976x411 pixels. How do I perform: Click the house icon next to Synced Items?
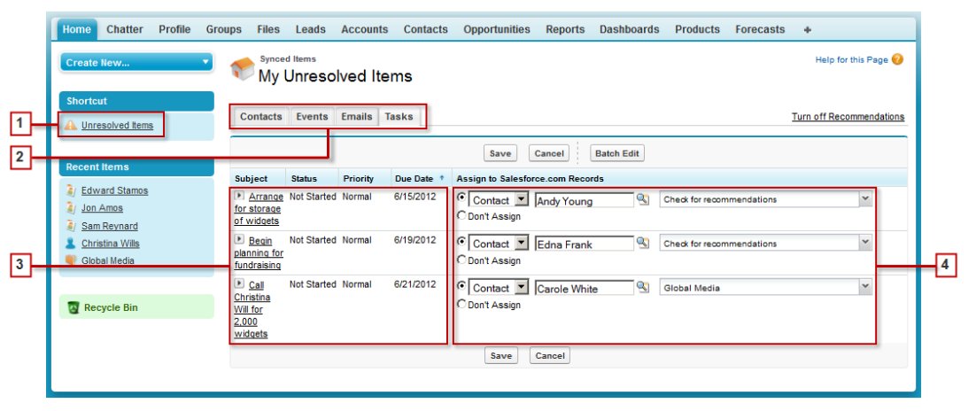tap(243, 68)
